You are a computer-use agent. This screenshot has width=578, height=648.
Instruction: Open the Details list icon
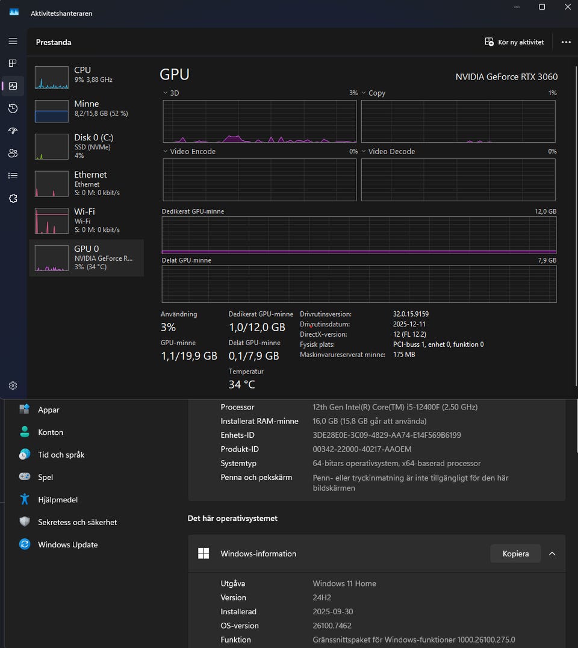pyautogui.click(x=13, y=176)
